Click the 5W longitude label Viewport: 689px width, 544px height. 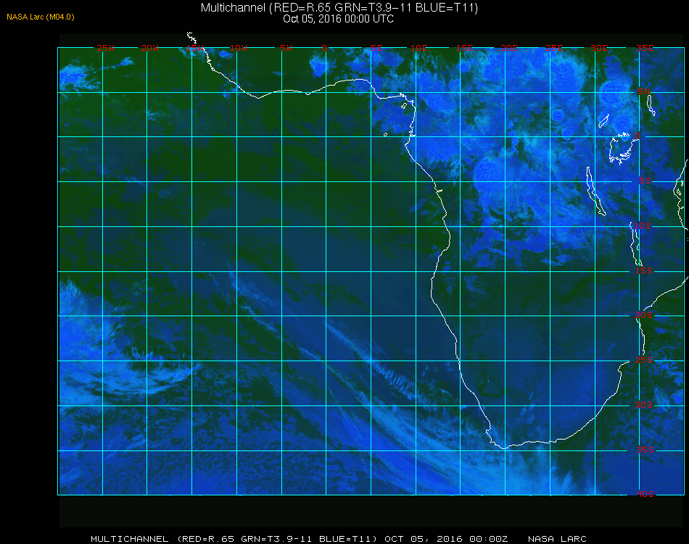point(286,48)
